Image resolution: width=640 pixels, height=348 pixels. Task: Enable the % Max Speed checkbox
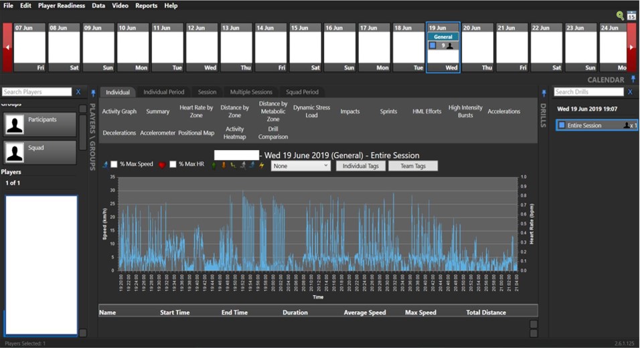(x=114, y=165)
